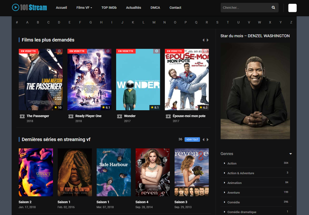Open the Accueil menu item
Viewport: 309px width, 215px height.
point(61,8)
